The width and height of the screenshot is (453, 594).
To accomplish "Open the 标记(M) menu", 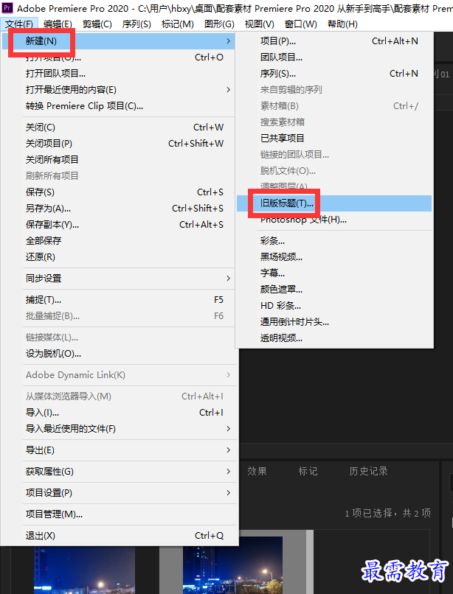I will tap(178, 24).
